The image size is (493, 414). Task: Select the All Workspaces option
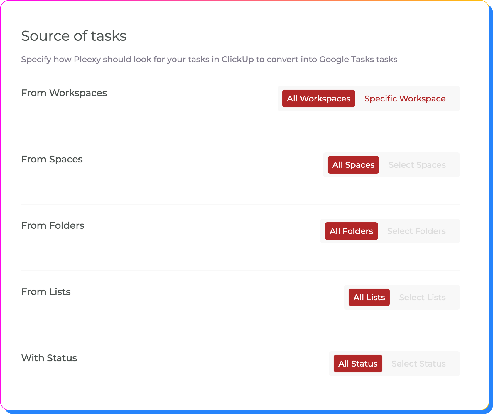[x=318, y=99]
